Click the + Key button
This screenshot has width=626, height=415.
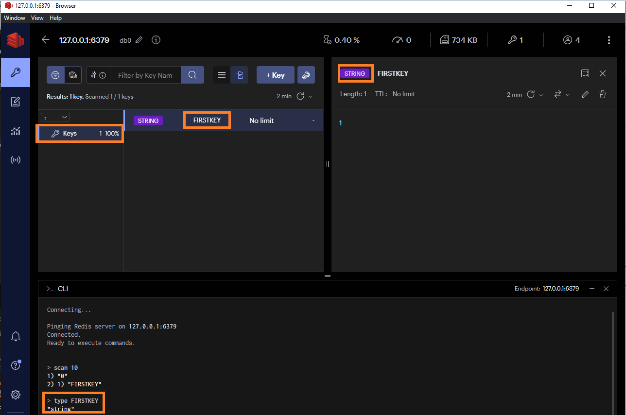pos(275,75)
